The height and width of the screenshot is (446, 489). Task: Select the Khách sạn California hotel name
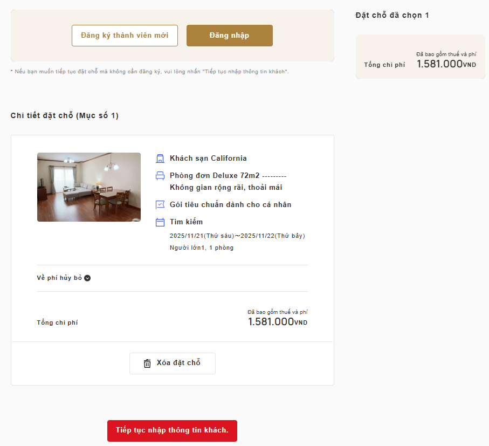point(208,159)
